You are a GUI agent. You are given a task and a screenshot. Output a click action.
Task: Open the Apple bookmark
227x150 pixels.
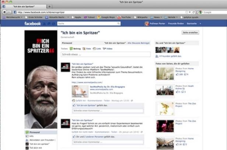pyautogui.click(x=76, y=17)
